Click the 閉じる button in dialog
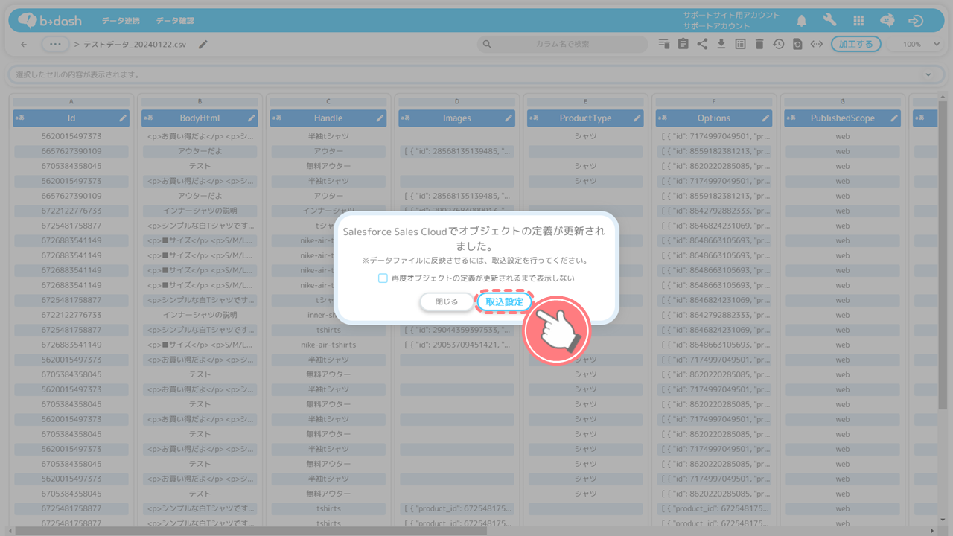This screenshot has width=953, height=536. pyautogui.click(x=447, y=301)
